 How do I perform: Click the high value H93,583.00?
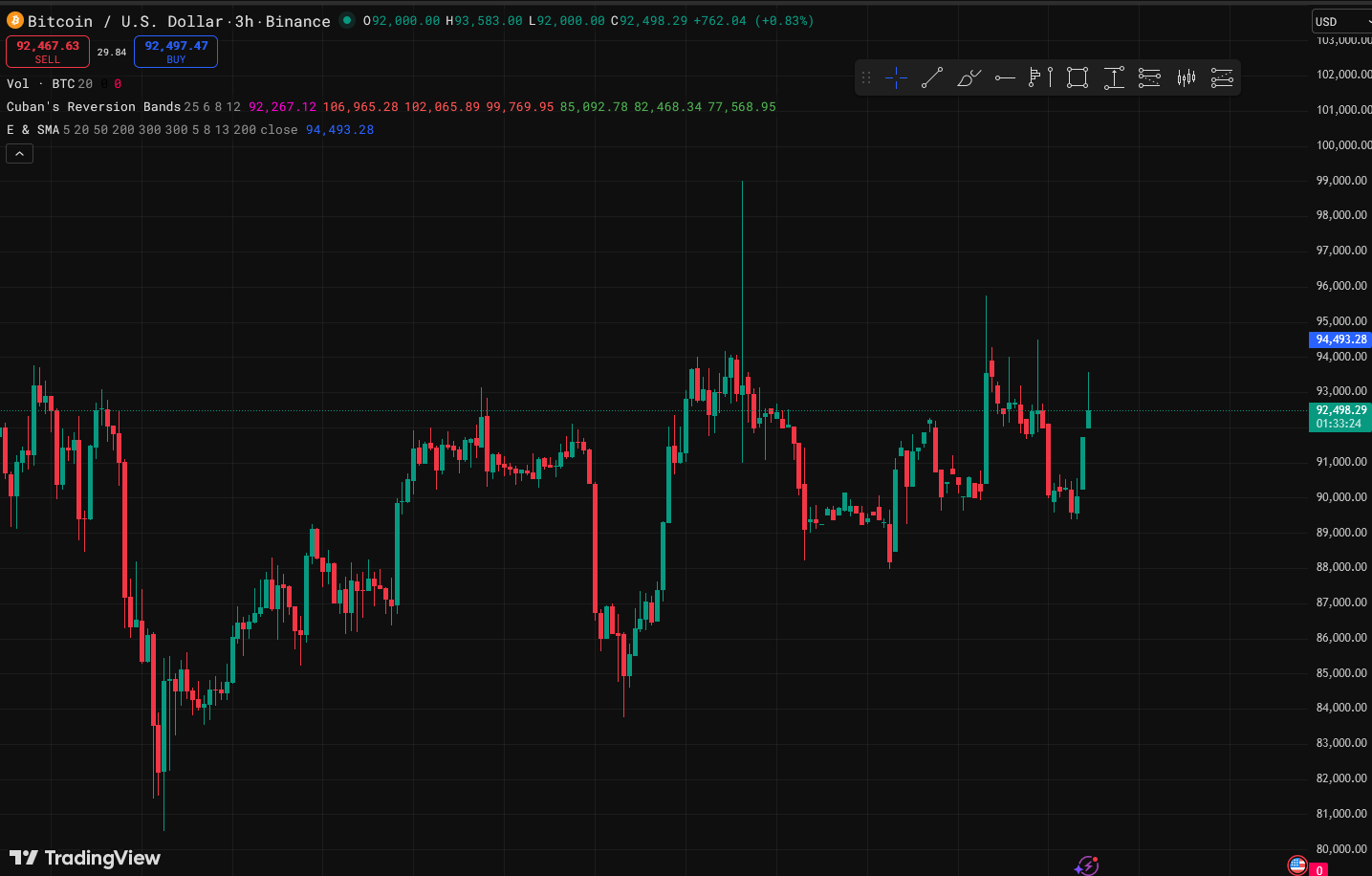point(484,21)
